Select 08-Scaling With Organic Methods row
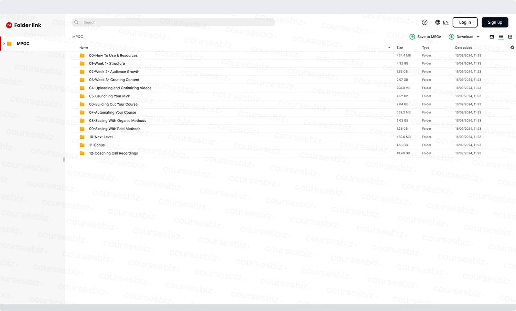Viewport: 516px width, 311px height. click(291, 121)
